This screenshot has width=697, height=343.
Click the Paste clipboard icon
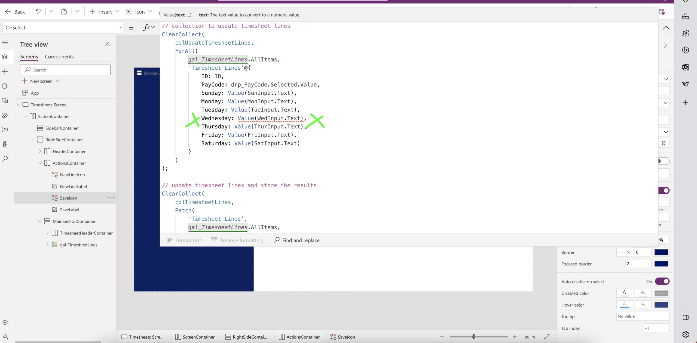pos(64,11)
